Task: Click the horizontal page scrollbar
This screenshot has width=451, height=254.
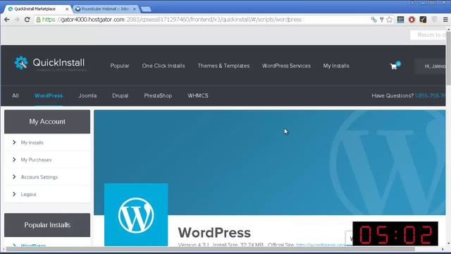Action: coord(210,249)
